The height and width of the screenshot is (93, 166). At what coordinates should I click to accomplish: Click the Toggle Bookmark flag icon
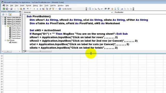[x=122, y=9]
